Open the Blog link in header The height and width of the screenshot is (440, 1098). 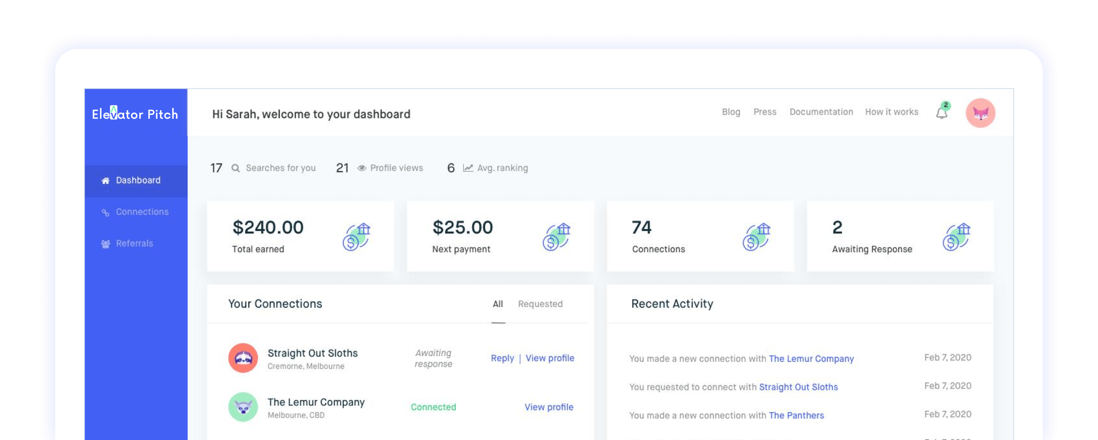[731, 112]
